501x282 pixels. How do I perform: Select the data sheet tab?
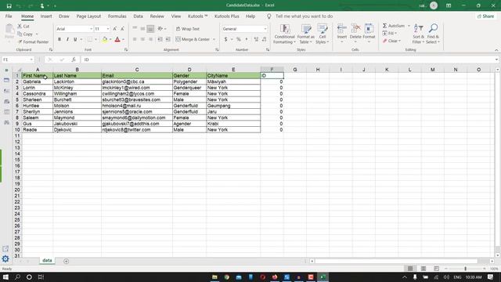[x=47, y=261]
